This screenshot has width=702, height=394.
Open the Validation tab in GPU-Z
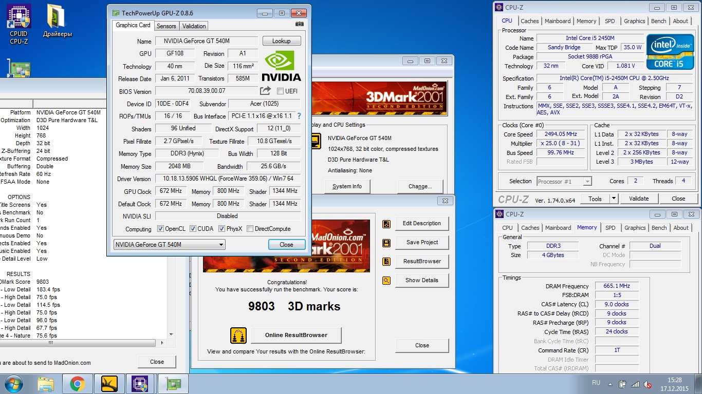[194, 26]
